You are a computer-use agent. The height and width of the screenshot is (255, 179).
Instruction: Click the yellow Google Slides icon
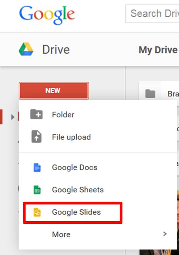tap(37, 212)
